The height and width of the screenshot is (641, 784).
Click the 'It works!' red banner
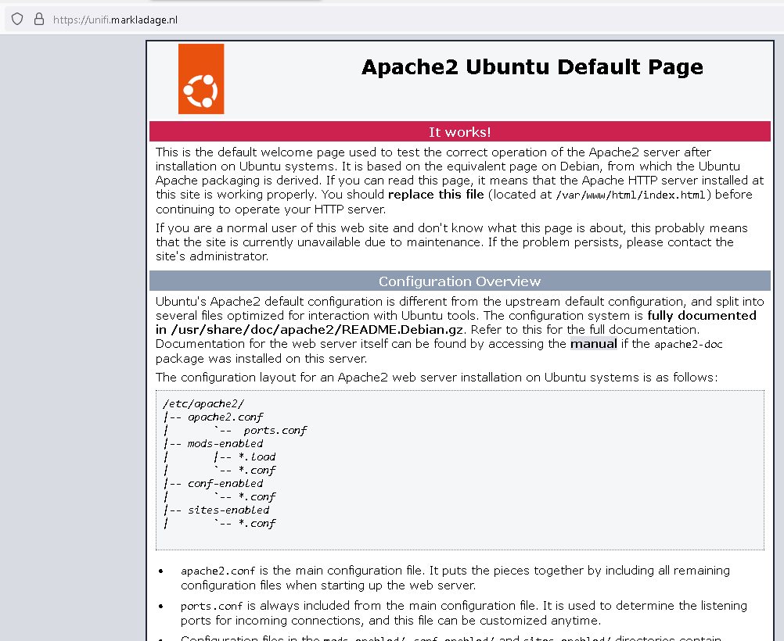[x=459, y=132]
